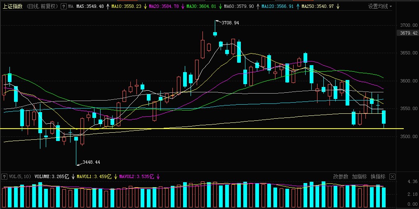Viewport: 419px width, 209px height.
Task: Click the MA60 value label
Action: coord(239,7)
